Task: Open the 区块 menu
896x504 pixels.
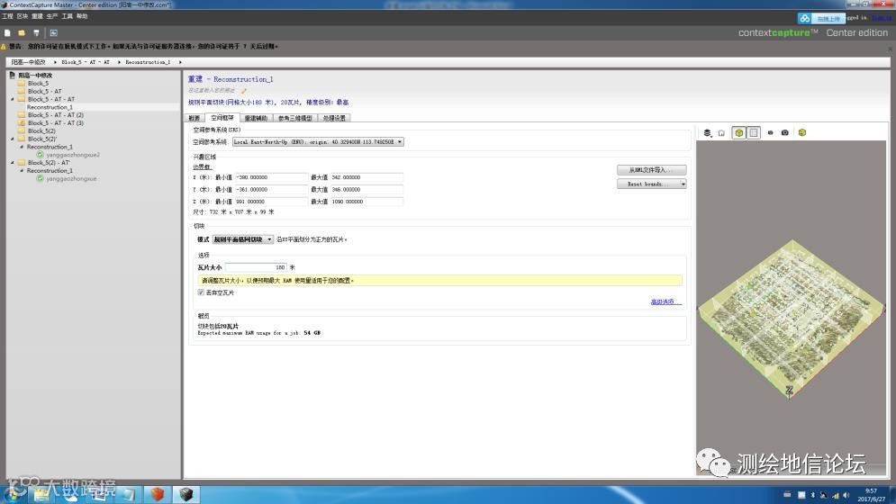Action: pyautogui.click(x=23, y=16)
